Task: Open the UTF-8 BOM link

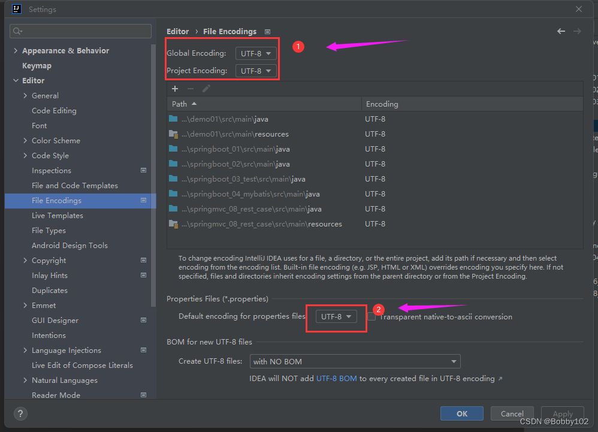Action: tap(337, 379)
